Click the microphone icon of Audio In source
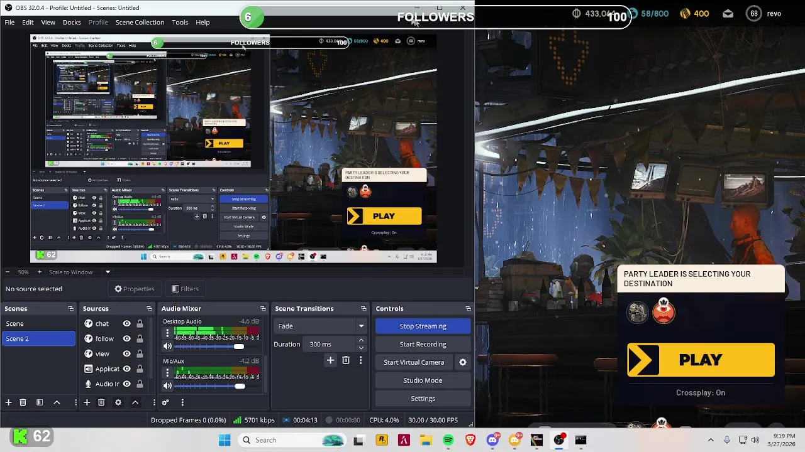The image size is (805, 452). point(89,384)
